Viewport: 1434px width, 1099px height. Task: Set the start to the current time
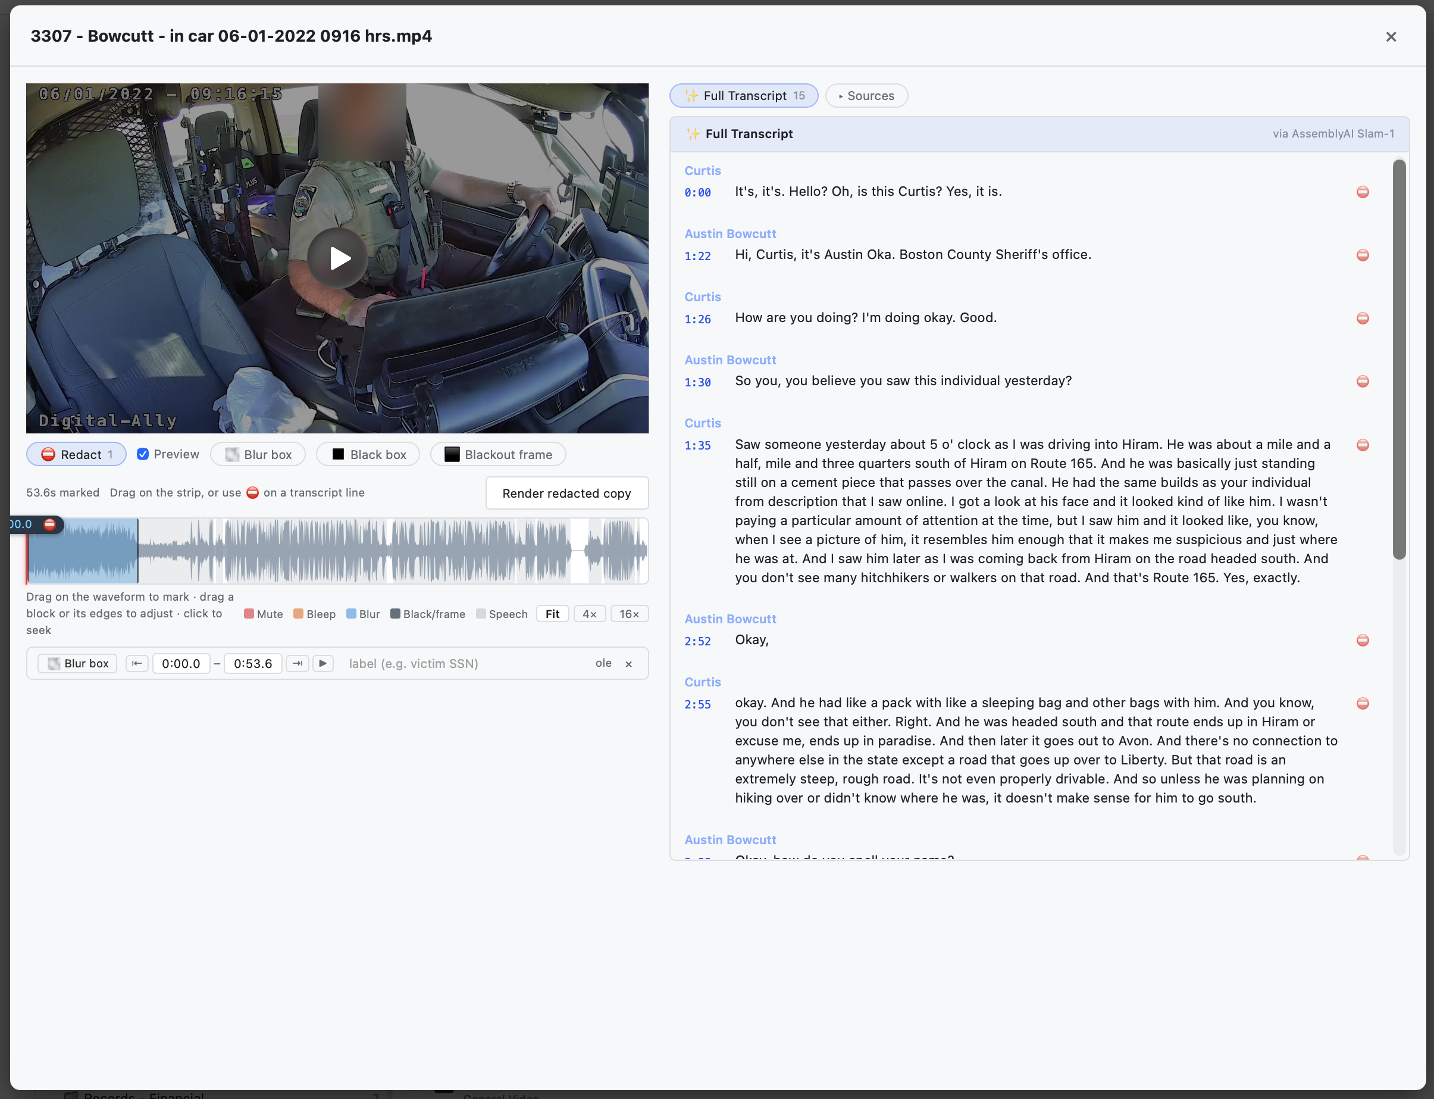137,663
